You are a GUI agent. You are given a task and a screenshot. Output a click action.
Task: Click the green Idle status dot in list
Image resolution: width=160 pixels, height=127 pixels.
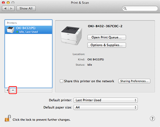click(17, 32)
